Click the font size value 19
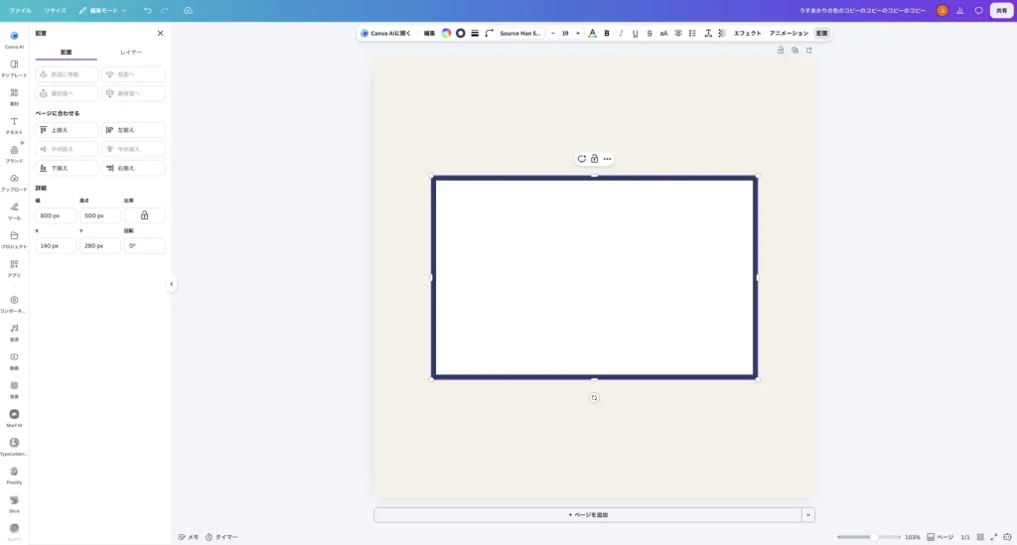The image size is (1017, 545). [x=565, y=33]
